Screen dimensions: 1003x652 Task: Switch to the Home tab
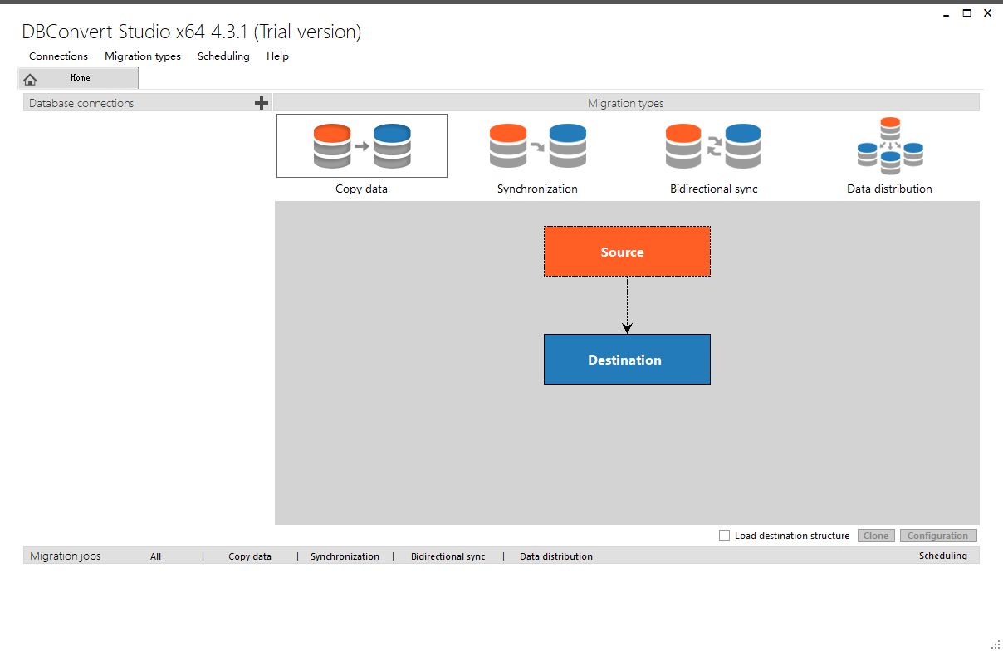78,78
